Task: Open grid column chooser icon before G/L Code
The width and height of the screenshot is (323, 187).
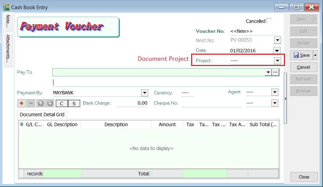Action: click(22, 124)
